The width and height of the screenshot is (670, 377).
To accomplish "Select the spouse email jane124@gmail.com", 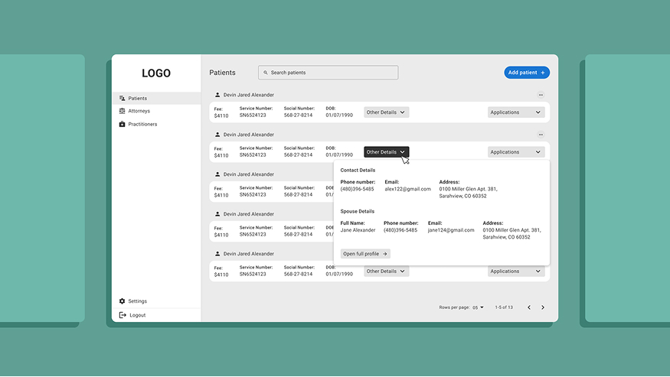I will 451,230.
